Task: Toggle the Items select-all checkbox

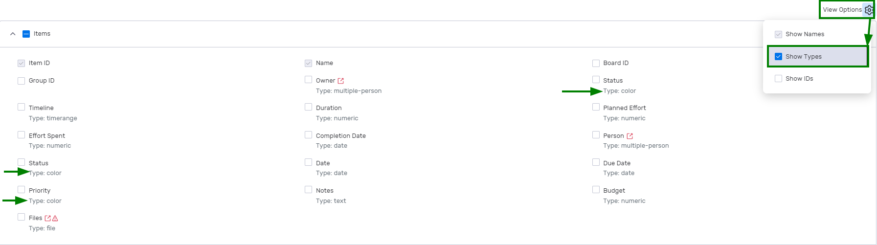Action: (x=26, y=34)
